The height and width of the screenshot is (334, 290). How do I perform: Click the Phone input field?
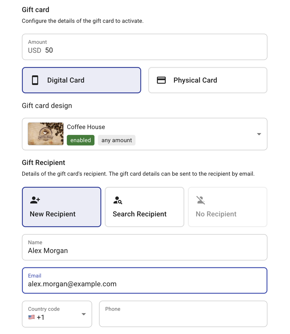(x=183, y=314)
